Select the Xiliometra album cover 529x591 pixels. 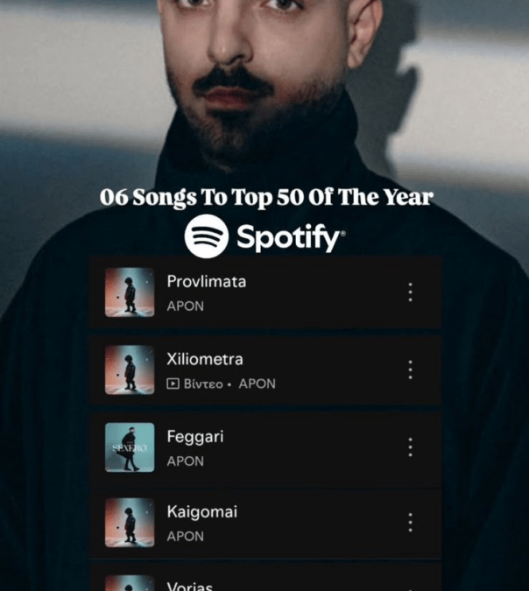pos(130,369)
